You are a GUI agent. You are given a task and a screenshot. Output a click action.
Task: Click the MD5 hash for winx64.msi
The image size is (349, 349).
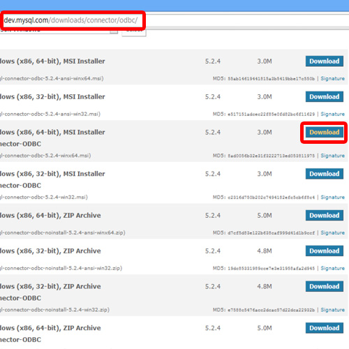(x=272, y=156)
